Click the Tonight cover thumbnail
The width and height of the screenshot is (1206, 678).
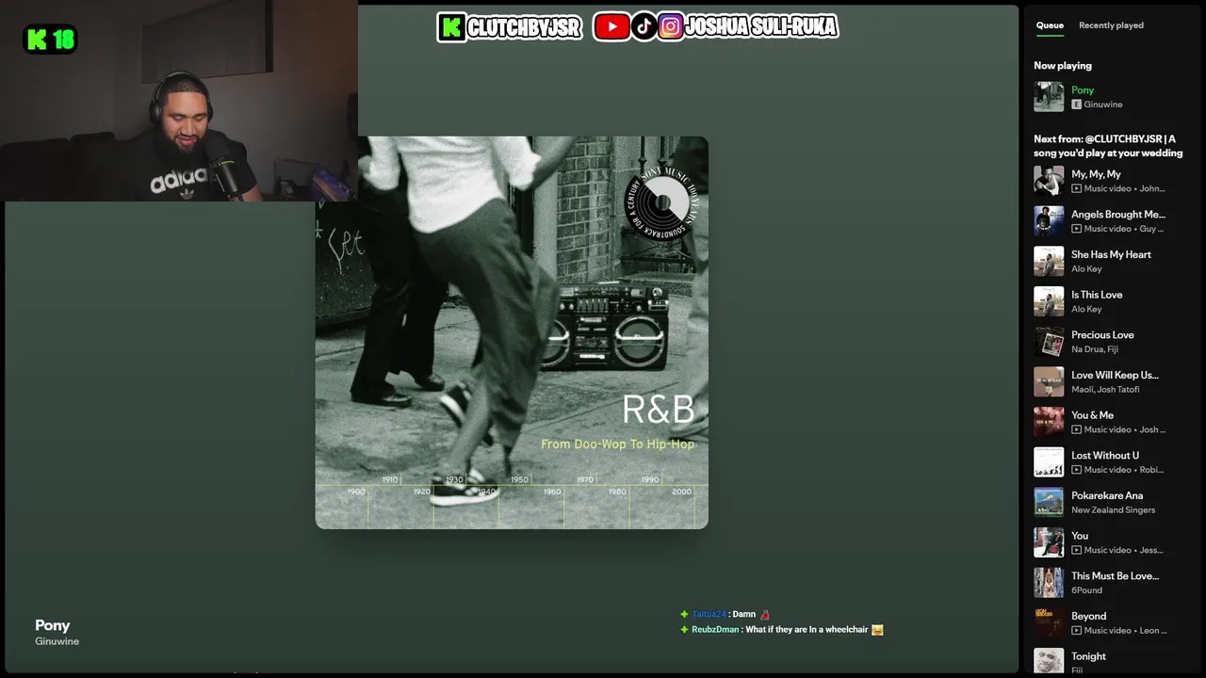(x=1049, y=661)
